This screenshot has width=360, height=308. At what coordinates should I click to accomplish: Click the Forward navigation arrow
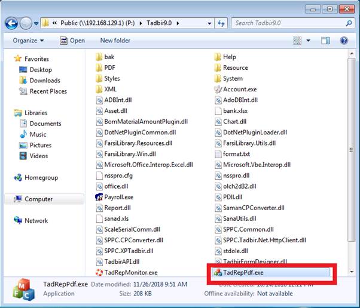pos(26,23)
